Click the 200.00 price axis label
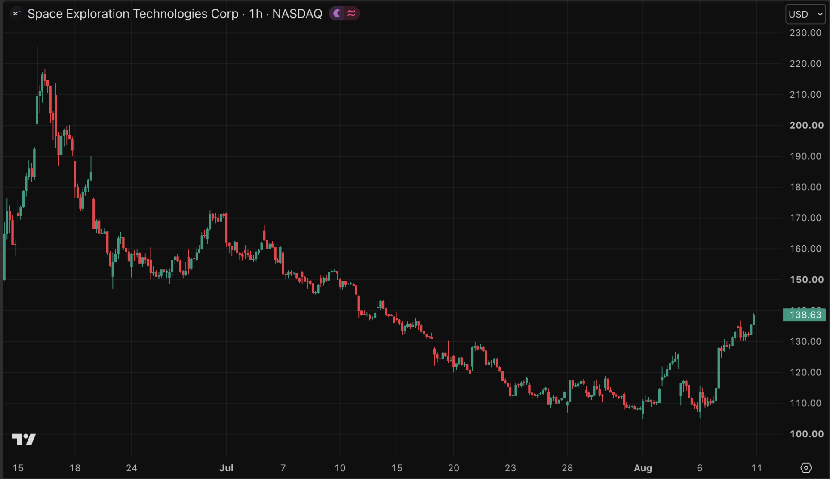 pos(806,125)
